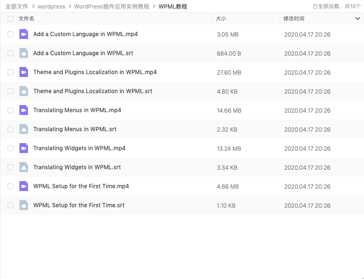The height and width of the screenshot is (279, 364).
Task: Go to 全部文件 in the breadcrumb
Action: point(17,7)
